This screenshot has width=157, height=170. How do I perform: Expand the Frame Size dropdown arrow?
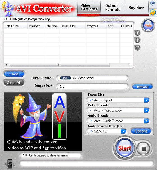click(x=146, y=100)
